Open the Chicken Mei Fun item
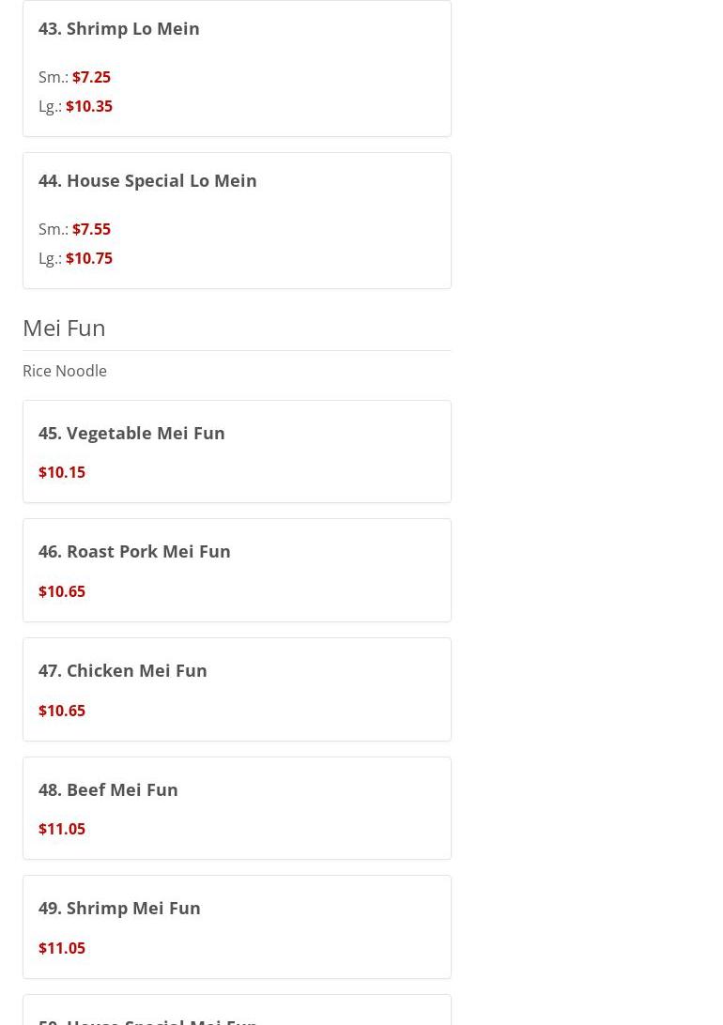Viewport: 723px width, 1025px height. pyautogui.click(x=123, y=670)
